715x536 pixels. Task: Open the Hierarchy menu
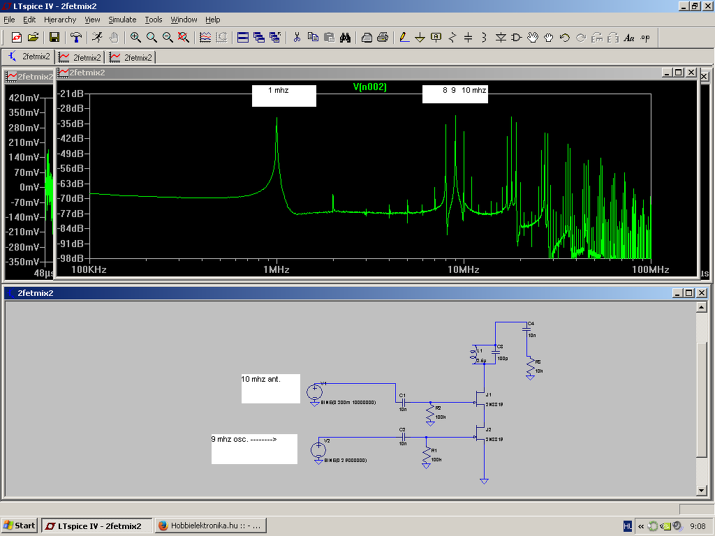[x=60, y=20]
